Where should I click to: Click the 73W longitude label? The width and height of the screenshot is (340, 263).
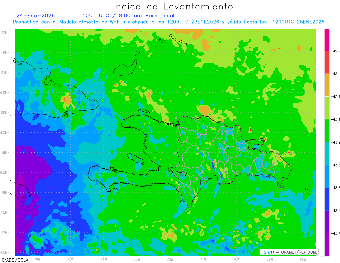[x=137, y=259]
